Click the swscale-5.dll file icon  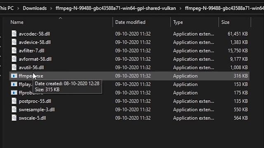click(x=14, y=118)
